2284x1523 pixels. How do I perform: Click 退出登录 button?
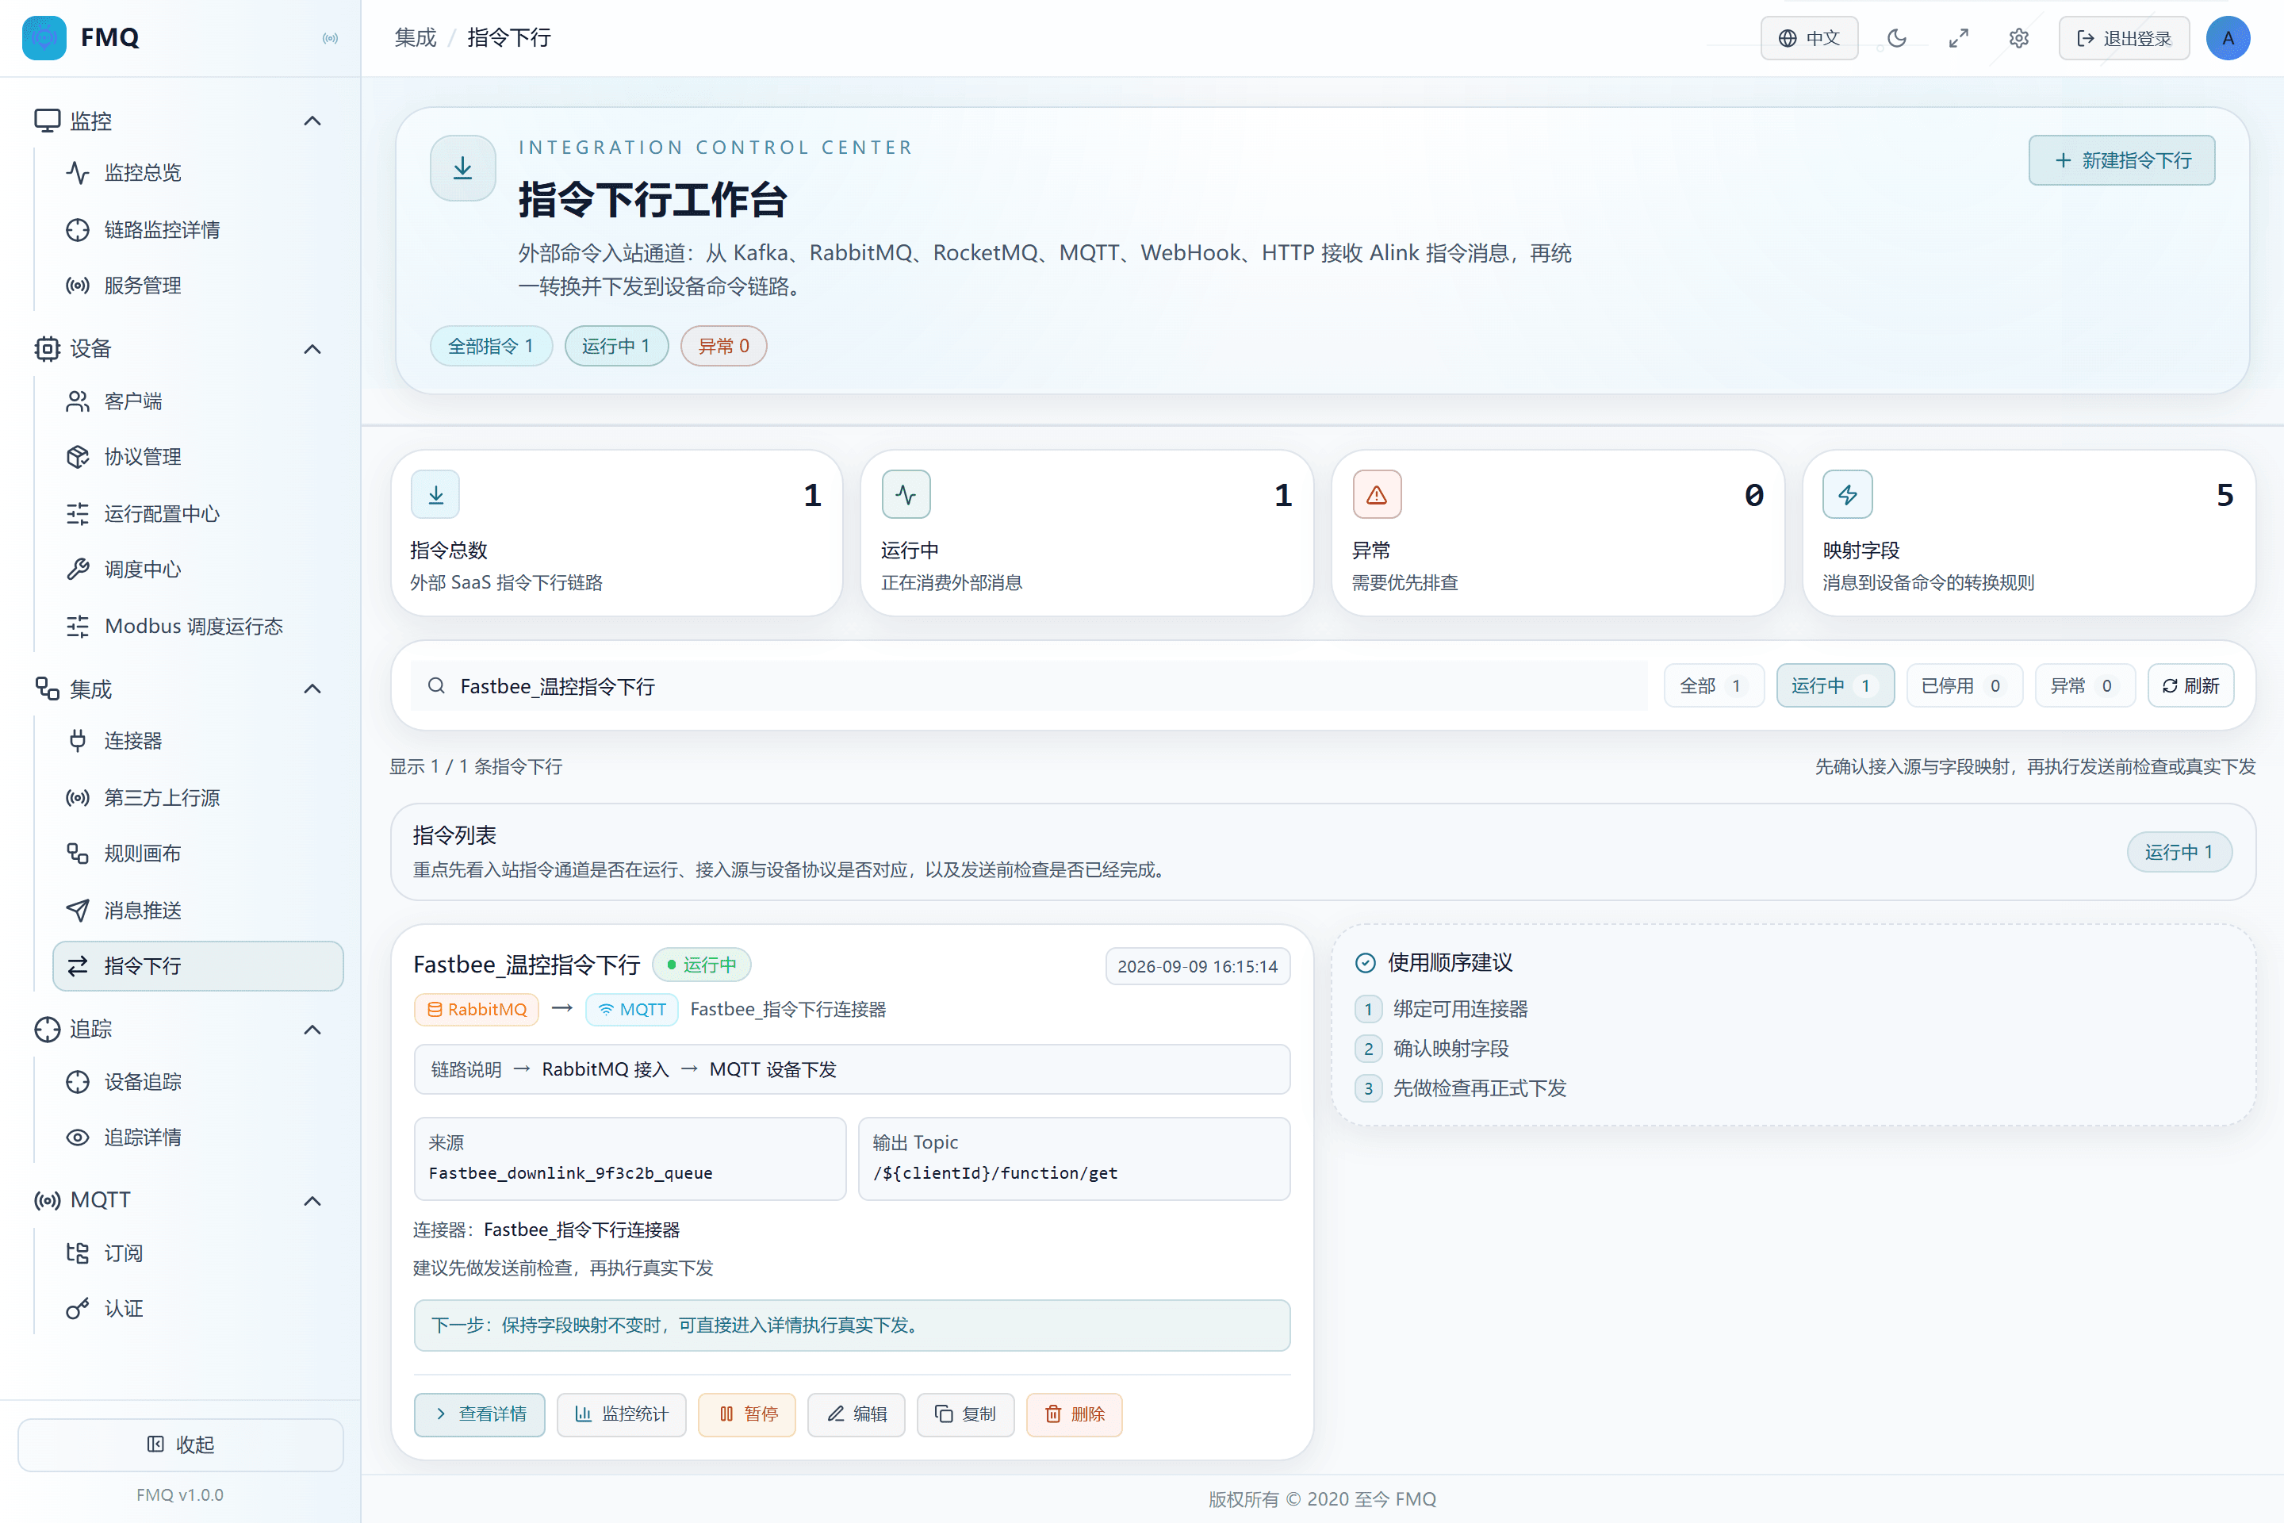2124,38
